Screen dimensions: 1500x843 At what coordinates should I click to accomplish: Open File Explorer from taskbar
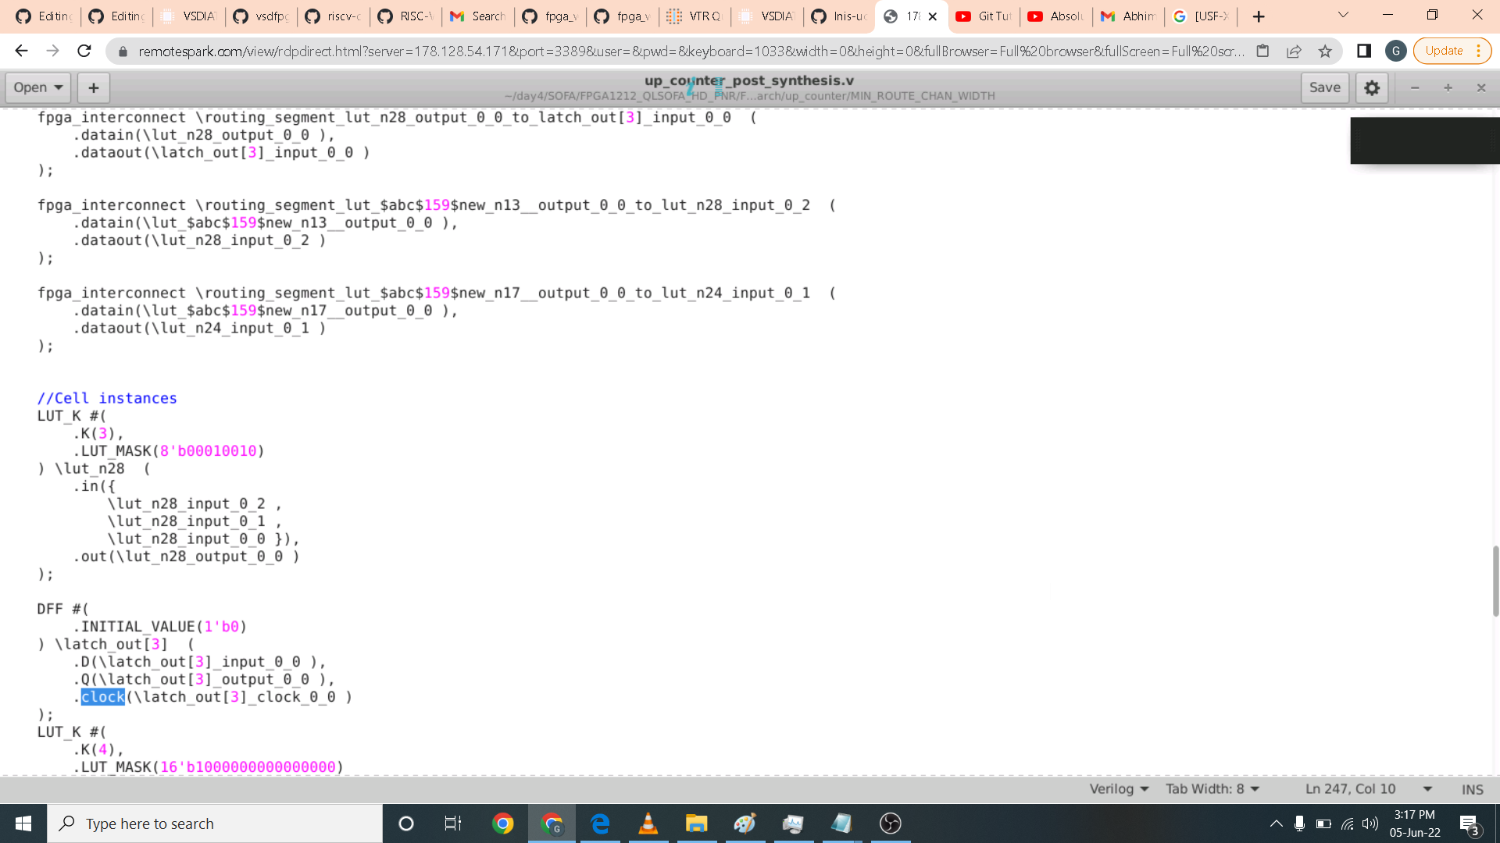point(696,823)
